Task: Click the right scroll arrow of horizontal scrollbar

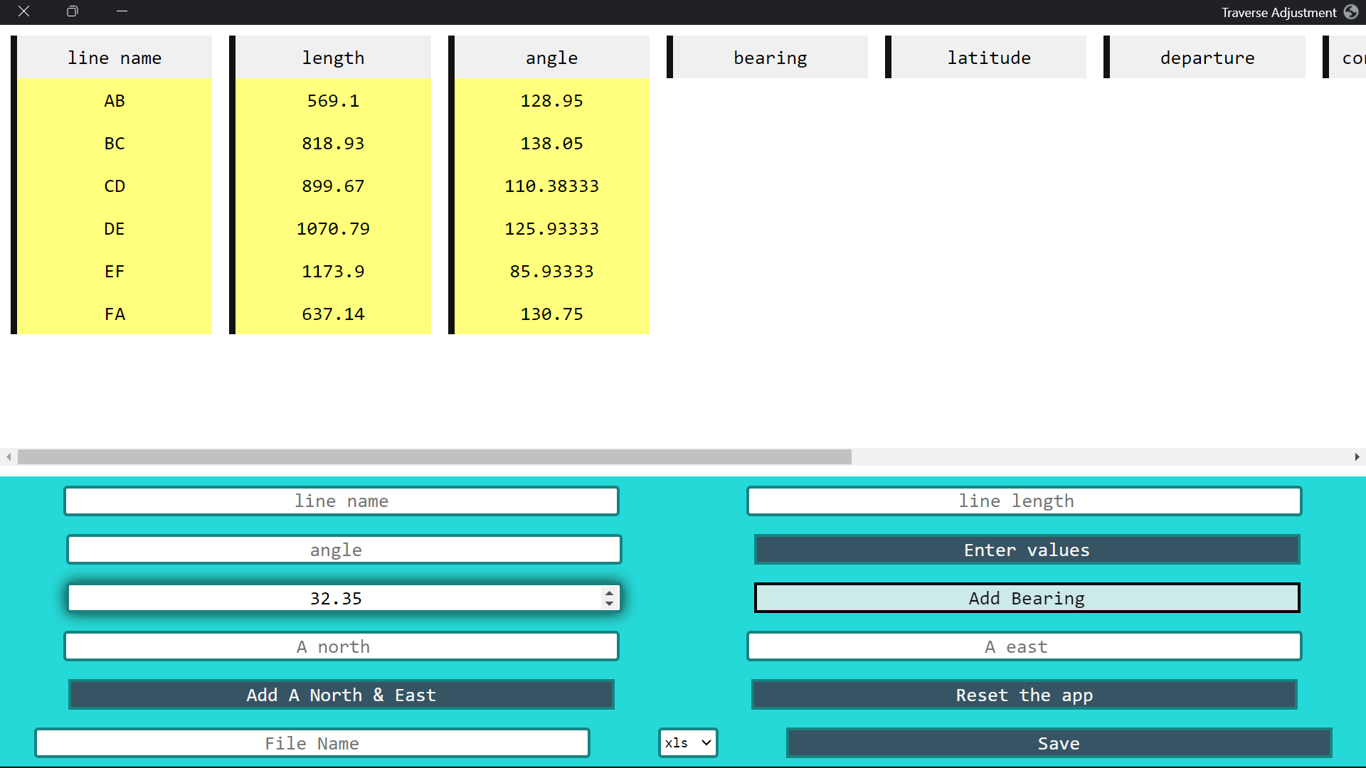Action: [x=1357, y=457]
